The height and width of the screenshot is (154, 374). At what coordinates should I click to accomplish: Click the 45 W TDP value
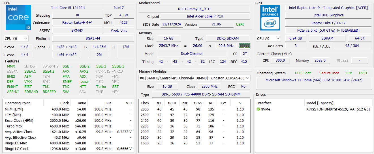(123, 15)
